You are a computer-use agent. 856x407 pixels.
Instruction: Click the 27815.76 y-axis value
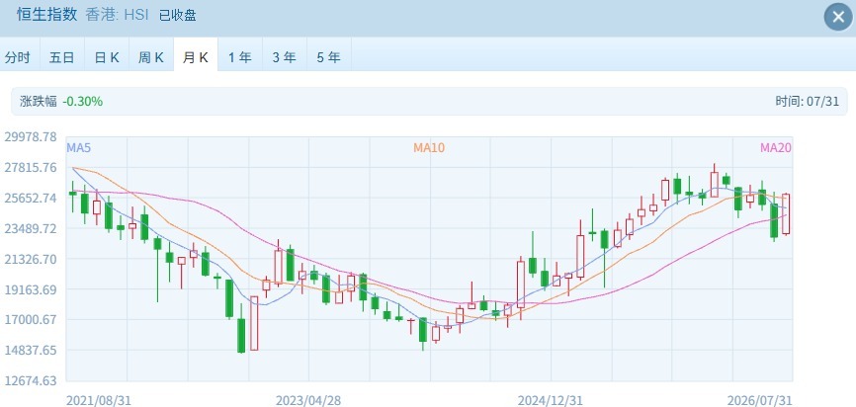click(31, 168)
